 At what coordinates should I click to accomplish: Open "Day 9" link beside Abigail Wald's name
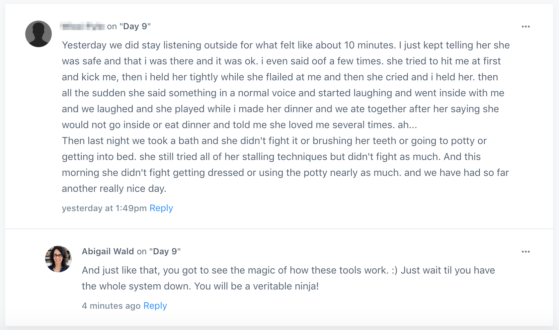pyautogui.click(x=165, y=251)
